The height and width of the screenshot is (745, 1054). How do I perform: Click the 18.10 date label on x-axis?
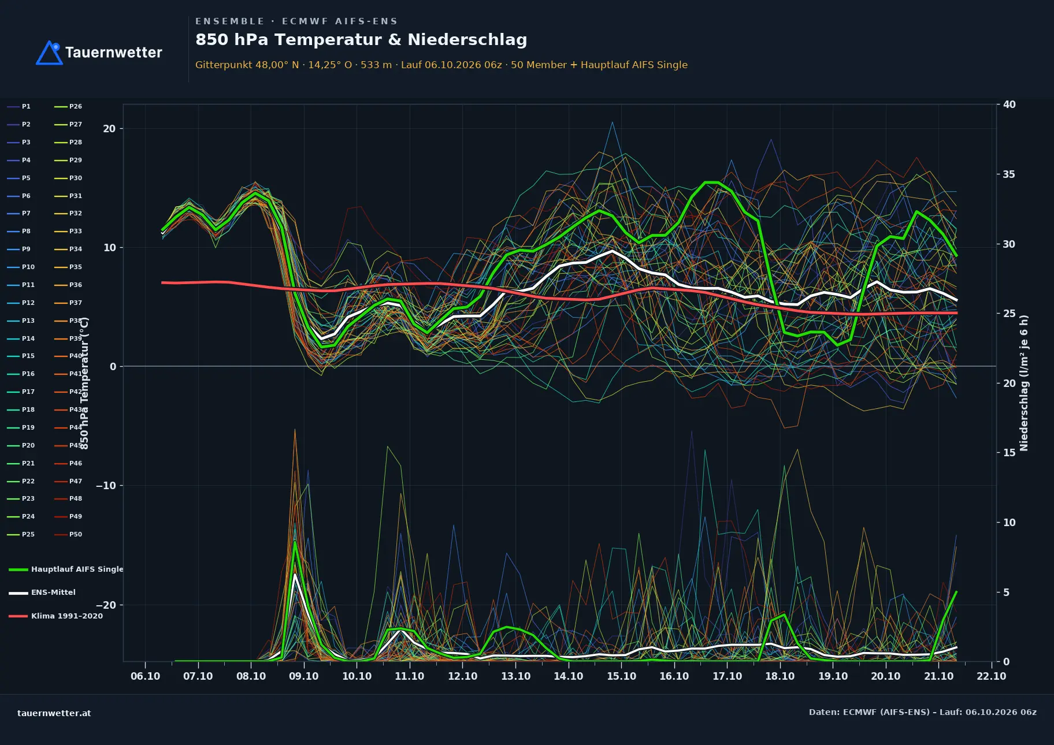click(x=780, y=676)
